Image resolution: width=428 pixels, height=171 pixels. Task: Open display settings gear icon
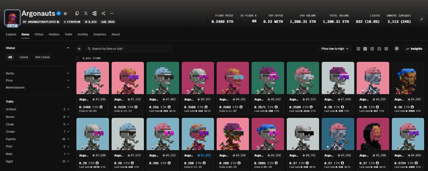[397, 48]
